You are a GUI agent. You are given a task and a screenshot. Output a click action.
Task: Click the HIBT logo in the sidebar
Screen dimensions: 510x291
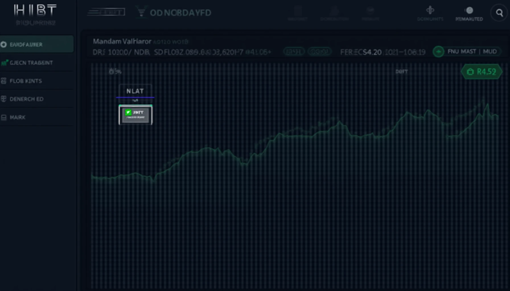tap(35, 10)
